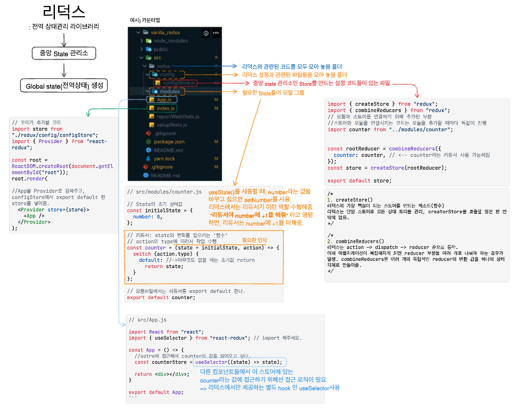520x414 pixels.
Task: Click the JS icon of App.js
Action: (x=151, y=100)
